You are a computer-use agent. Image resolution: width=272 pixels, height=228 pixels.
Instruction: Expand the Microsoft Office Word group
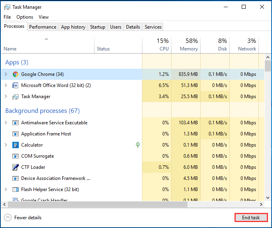[6, 85]
